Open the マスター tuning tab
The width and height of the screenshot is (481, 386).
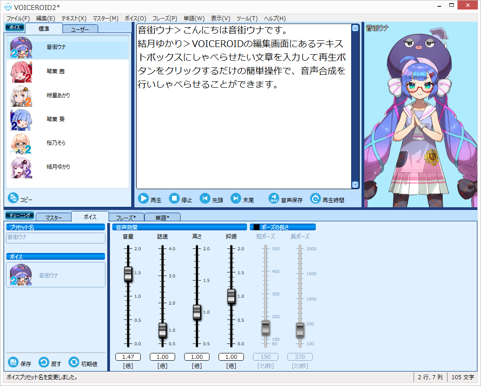54,218
